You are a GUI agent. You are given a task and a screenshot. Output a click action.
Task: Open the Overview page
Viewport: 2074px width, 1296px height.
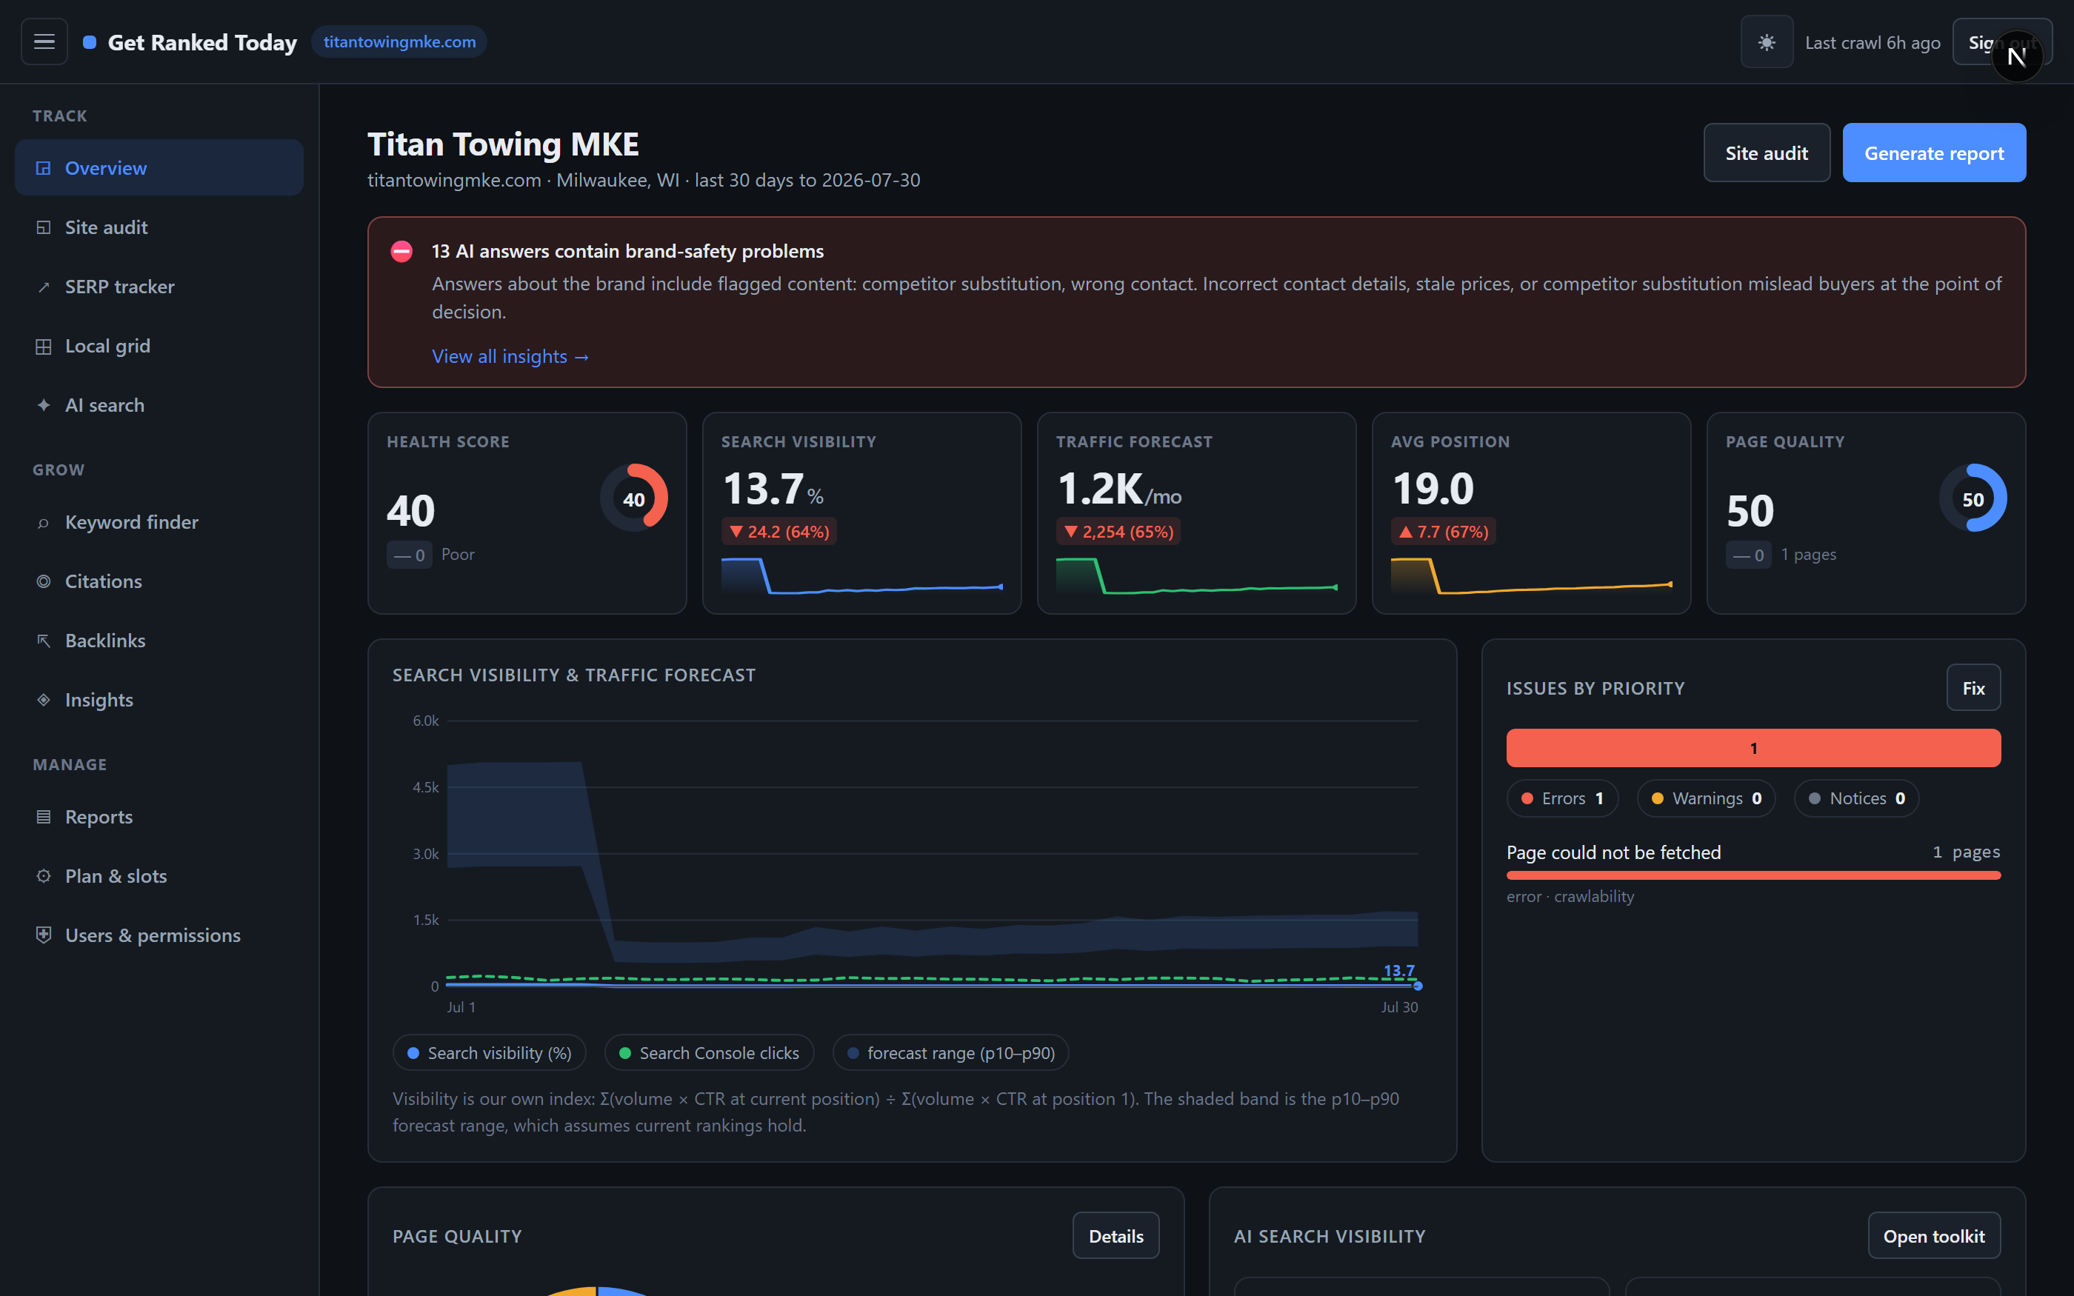tap(159, 168)
